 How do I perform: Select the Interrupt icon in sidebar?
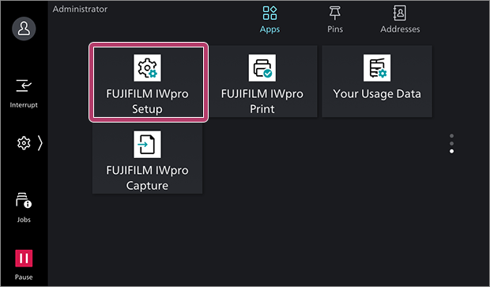[24, 85]
